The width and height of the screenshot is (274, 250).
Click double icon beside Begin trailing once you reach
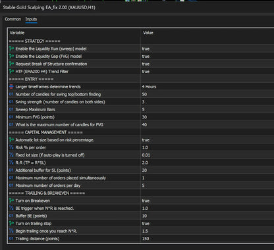11,231
